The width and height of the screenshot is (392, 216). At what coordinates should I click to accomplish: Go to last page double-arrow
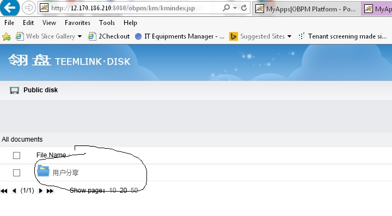point(50,191)
